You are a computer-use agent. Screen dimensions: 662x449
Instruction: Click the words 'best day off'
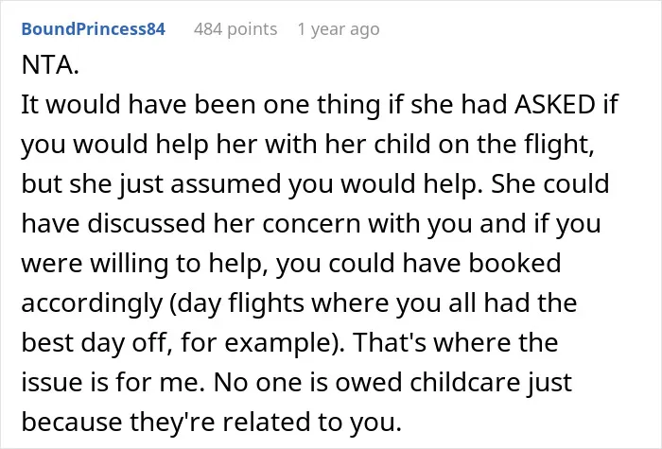click(x=96, y=342)
